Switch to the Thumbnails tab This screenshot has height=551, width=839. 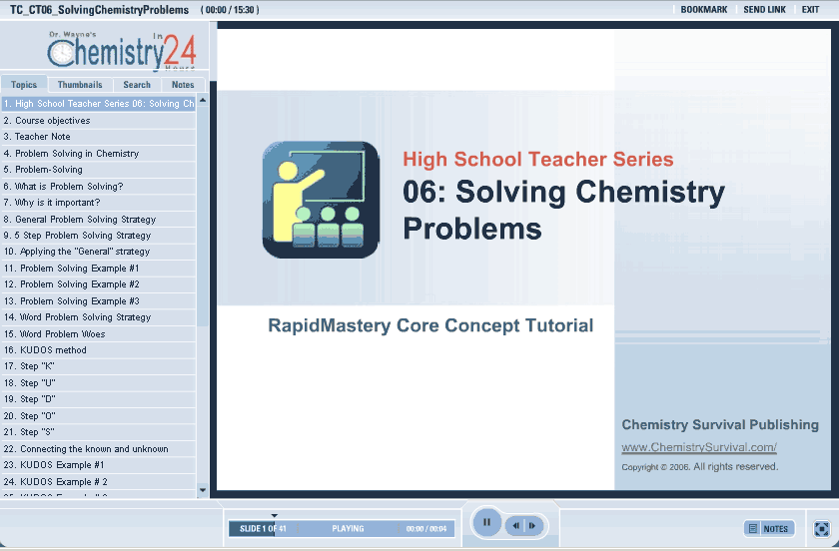point(79,85)
